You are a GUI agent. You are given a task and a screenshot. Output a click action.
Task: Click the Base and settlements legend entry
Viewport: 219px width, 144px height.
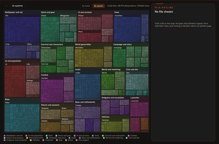(90, 138)
